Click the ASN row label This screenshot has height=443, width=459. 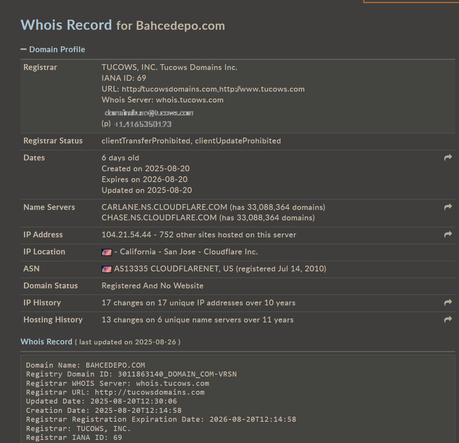point(31,269)
